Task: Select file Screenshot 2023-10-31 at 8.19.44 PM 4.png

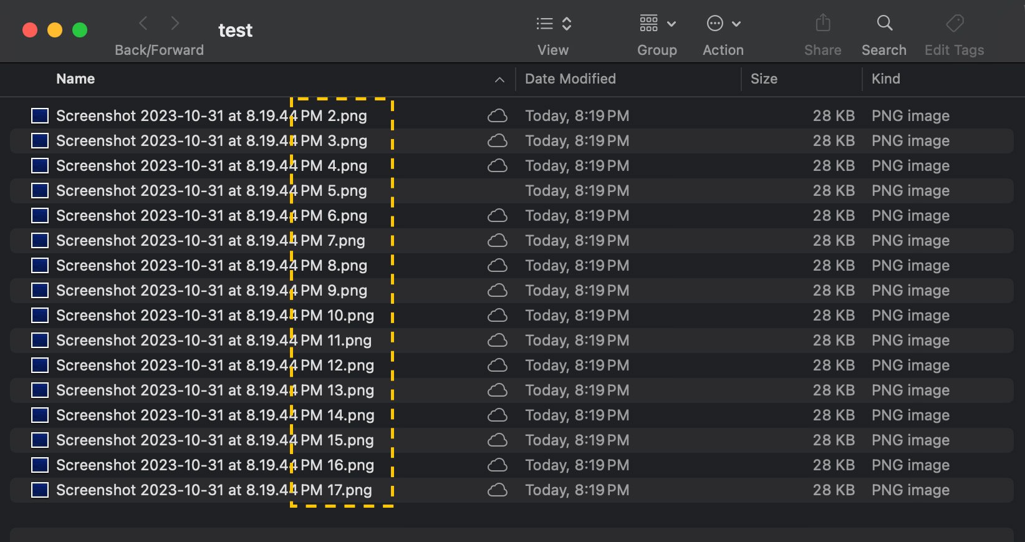Action: [x=211, y=166]
